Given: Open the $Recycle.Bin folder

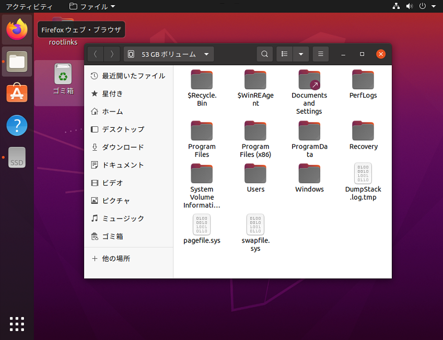Looking at the screenshot, I should coord(202,88).
